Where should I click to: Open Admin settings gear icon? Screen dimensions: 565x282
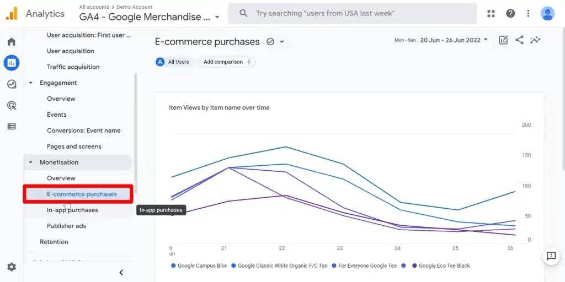[x=12, y=267]
